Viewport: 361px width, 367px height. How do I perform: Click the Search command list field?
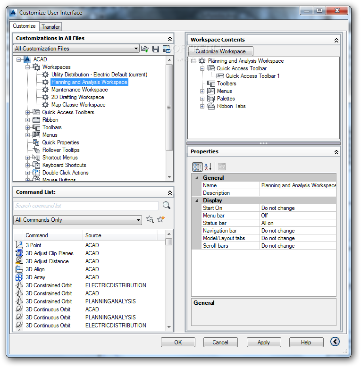click(86, 206)
